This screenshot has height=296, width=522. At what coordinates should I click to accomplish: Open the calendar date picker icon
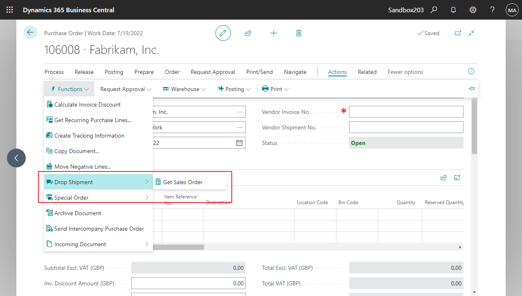click(x=239, y=142)
